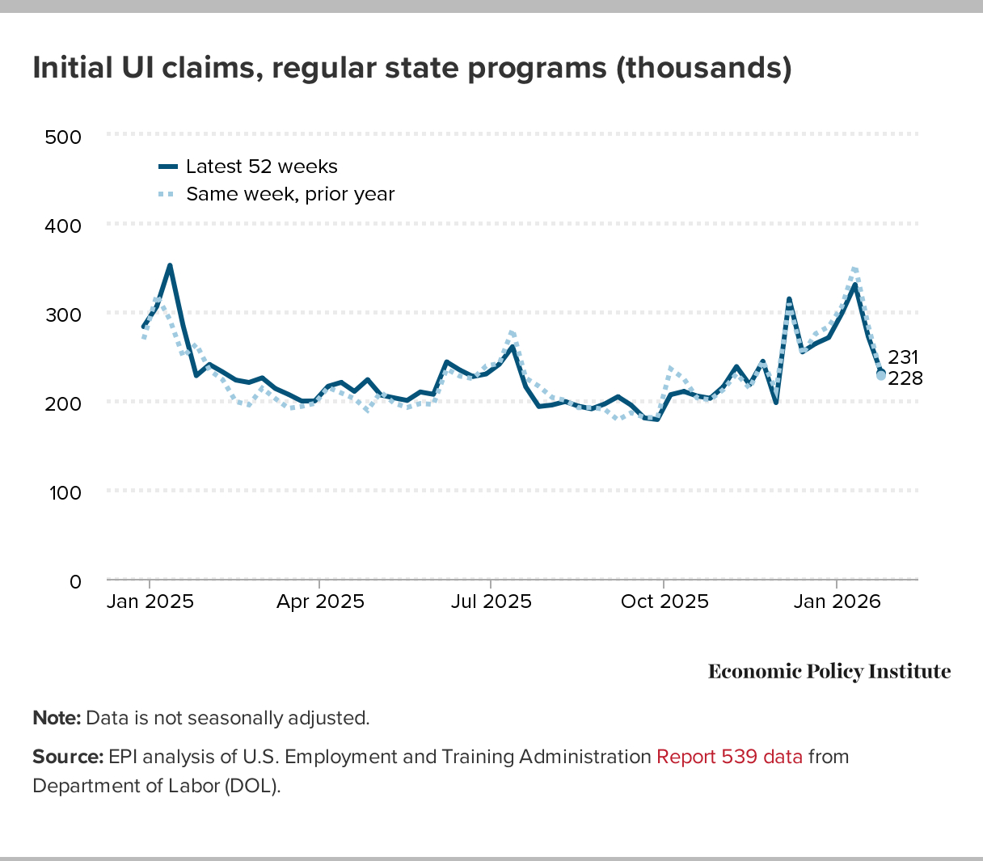Click the solid dark blue legend swatch
The width and height of the screenshot is (983, 861).
point(167,167)
